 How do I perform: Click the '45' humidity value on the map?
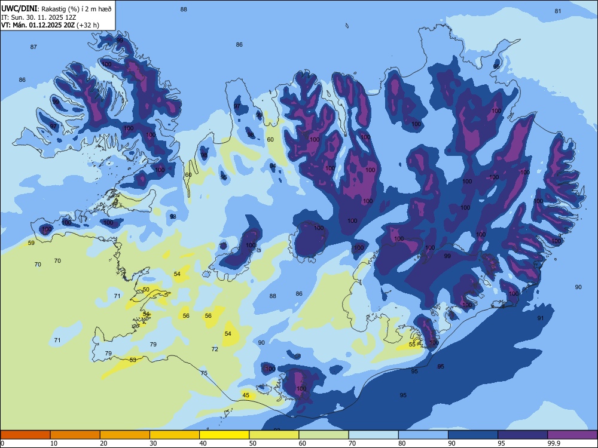(246, 395)
